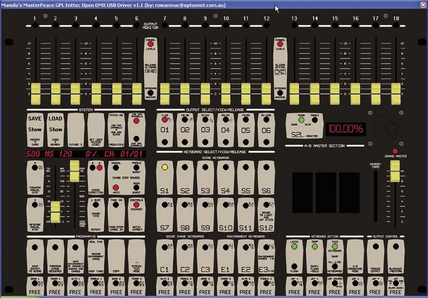
Task: Click the Tenor 1 FREE key
Action: (56, 286)
